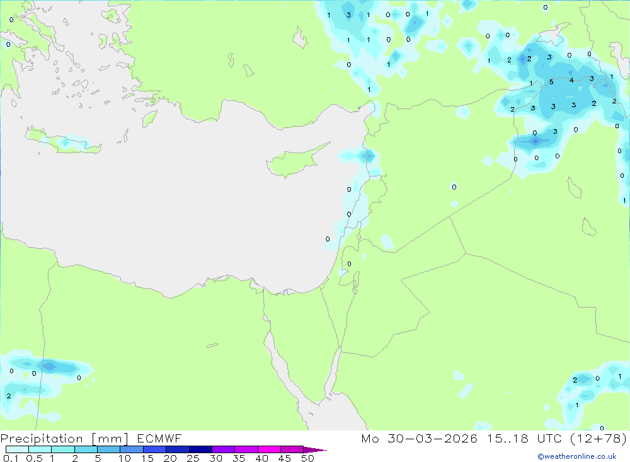Viewport: 630px width, 462px height.
Task: Click the legend label '25'
Action: coord(193,458)
